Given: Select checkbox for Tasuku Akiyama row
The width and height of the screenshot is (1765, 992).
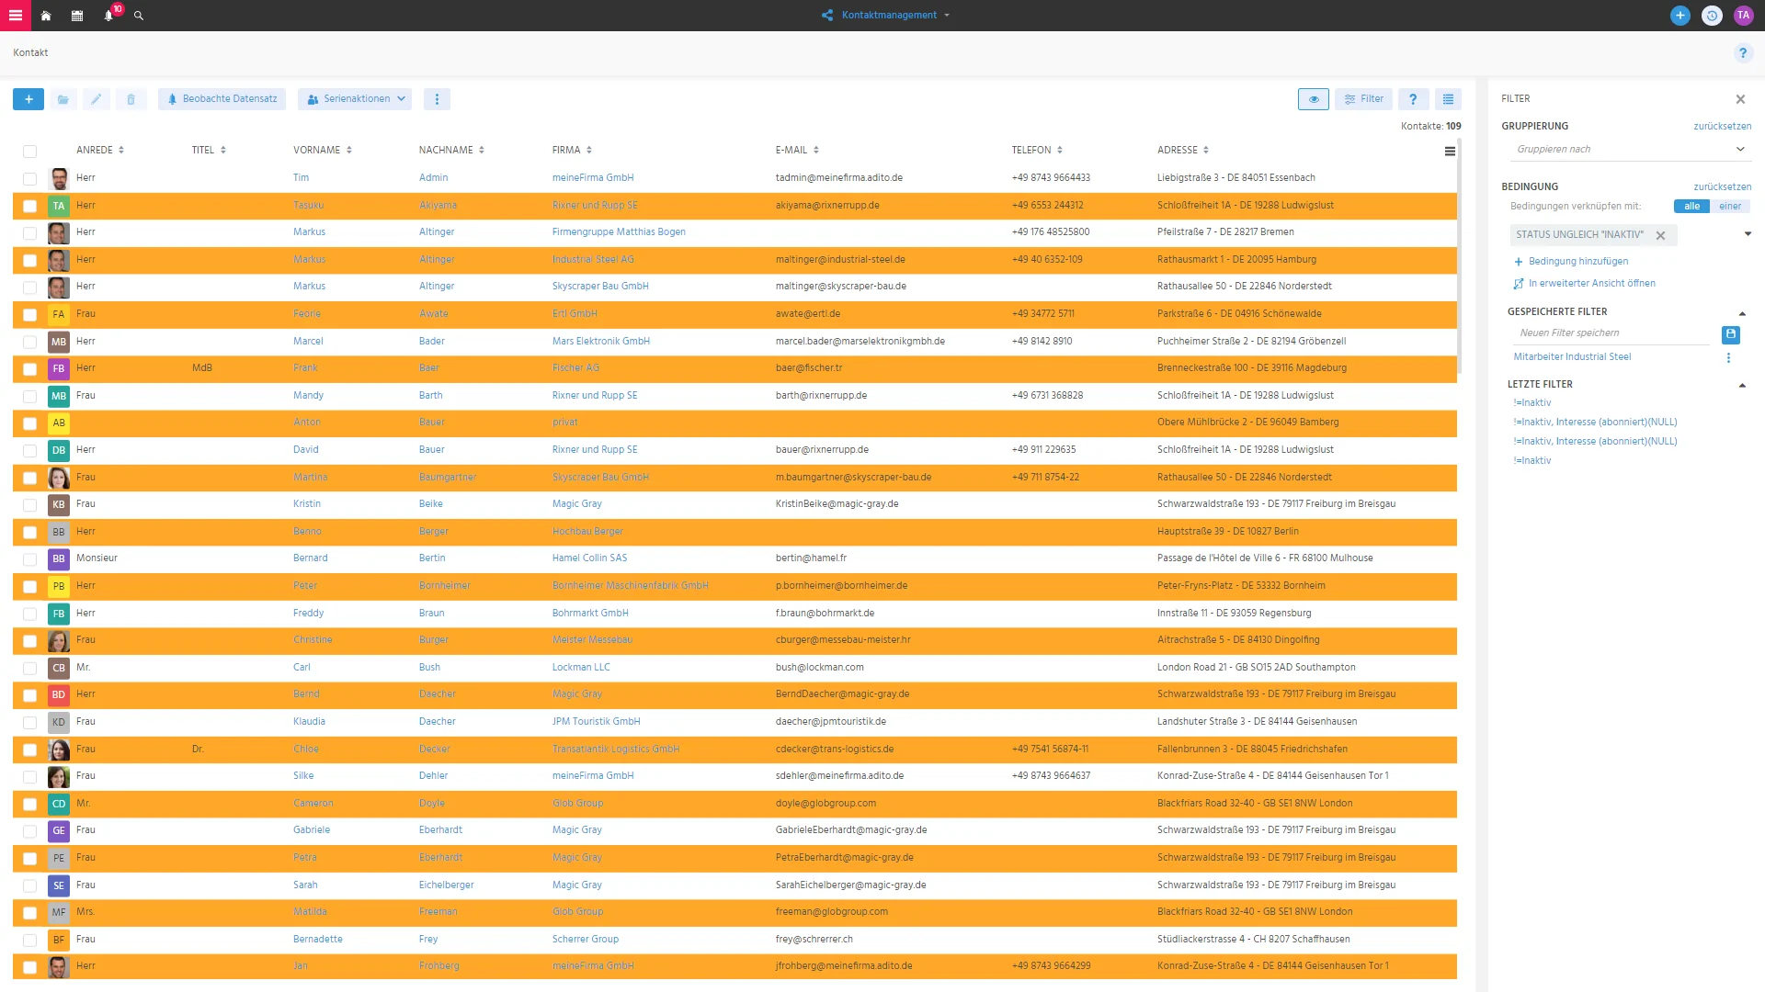Looking at the screenshot, I should [x=29, y=207].
